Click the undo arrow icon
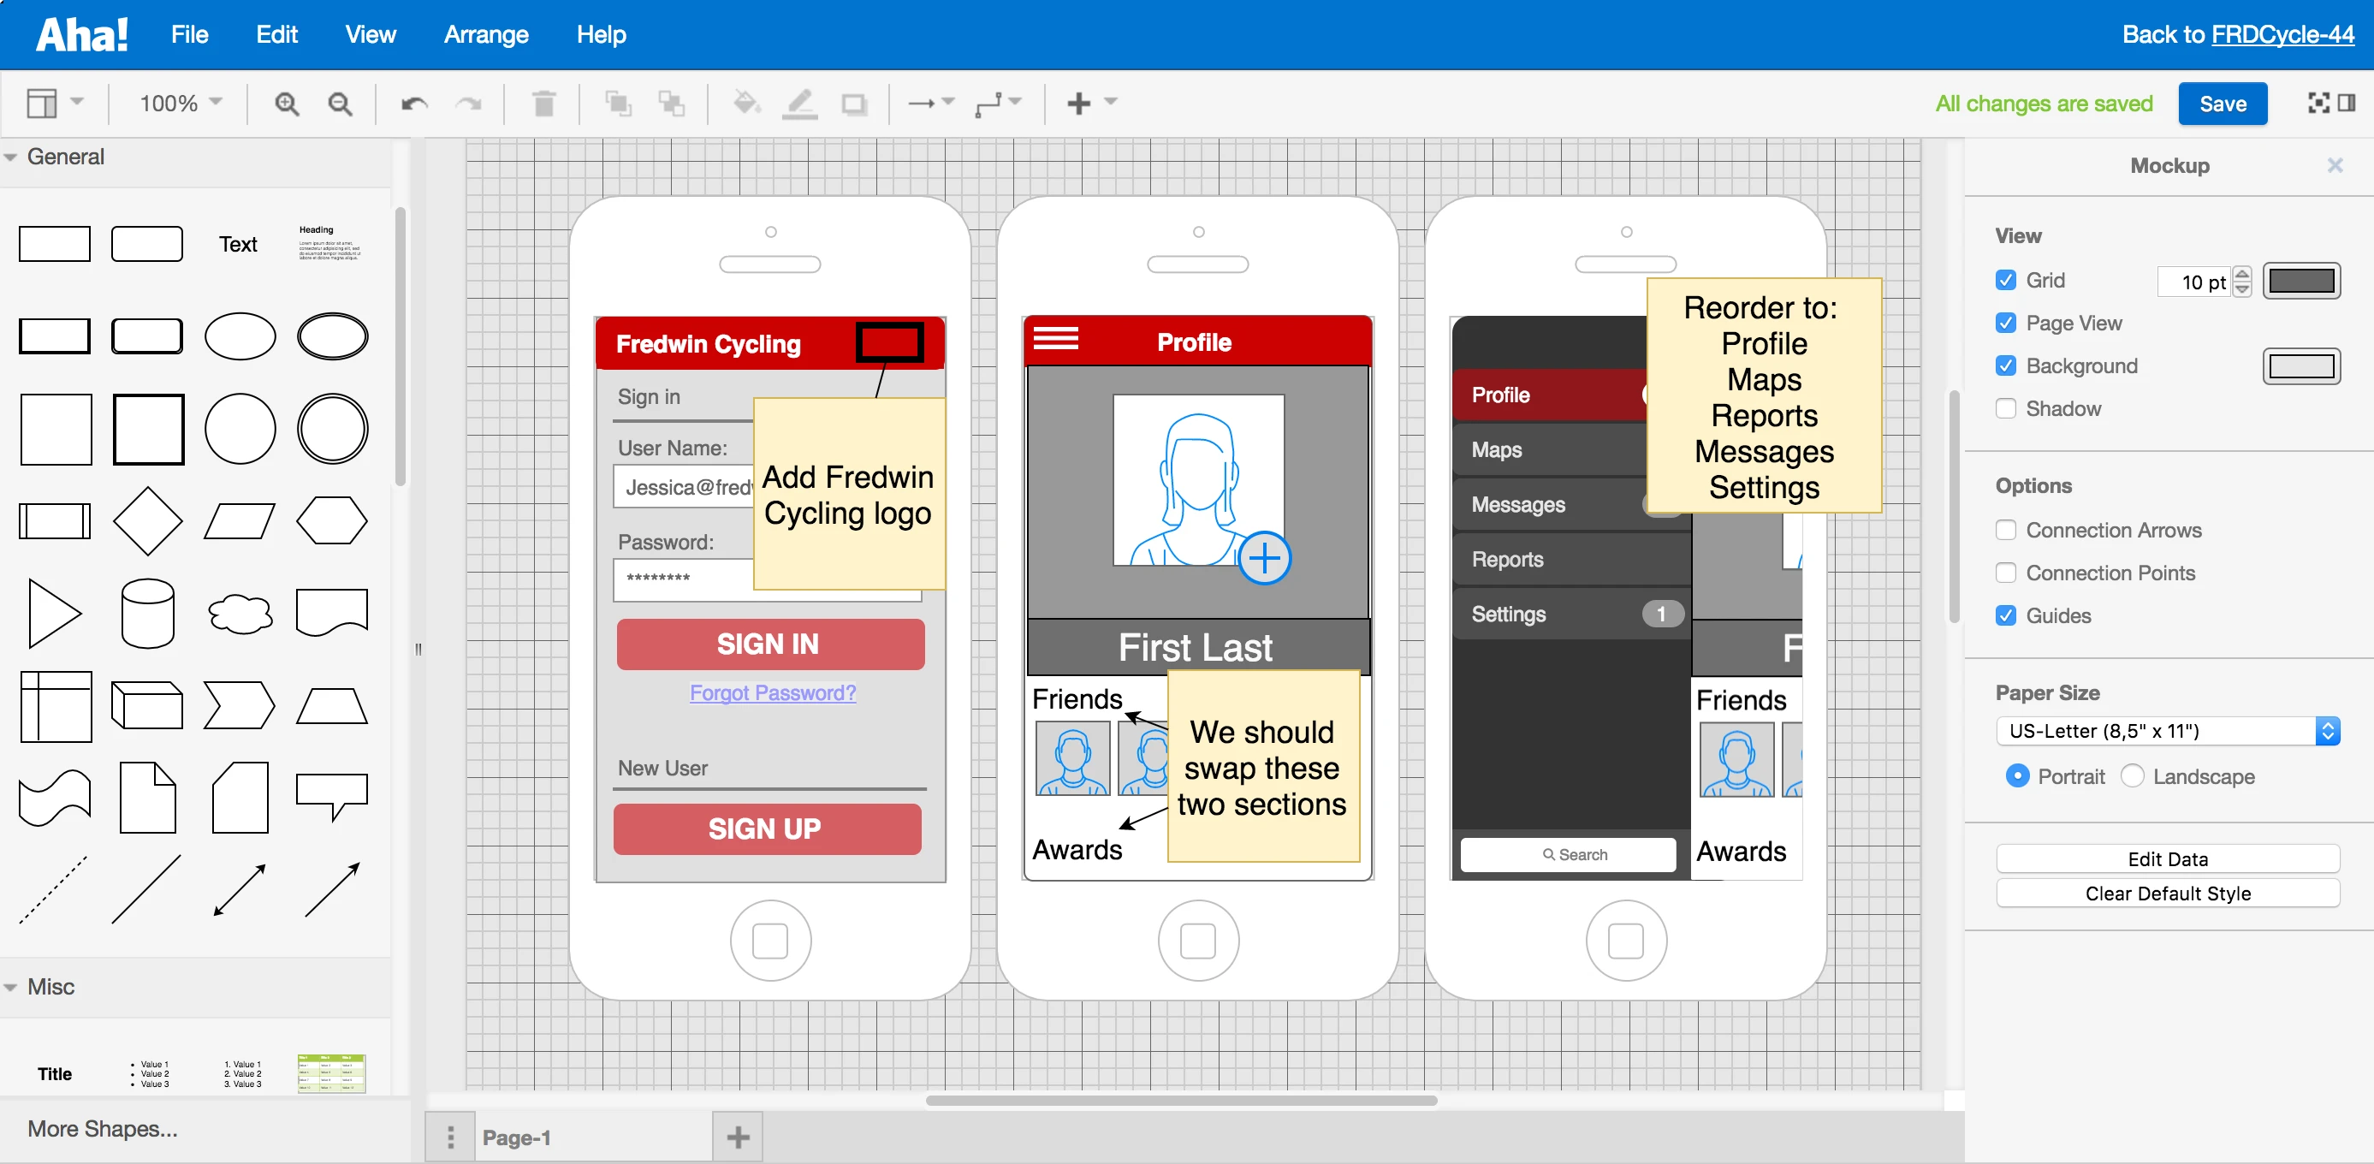Viewport: 2374px width, 1164px height. [414, 104]
